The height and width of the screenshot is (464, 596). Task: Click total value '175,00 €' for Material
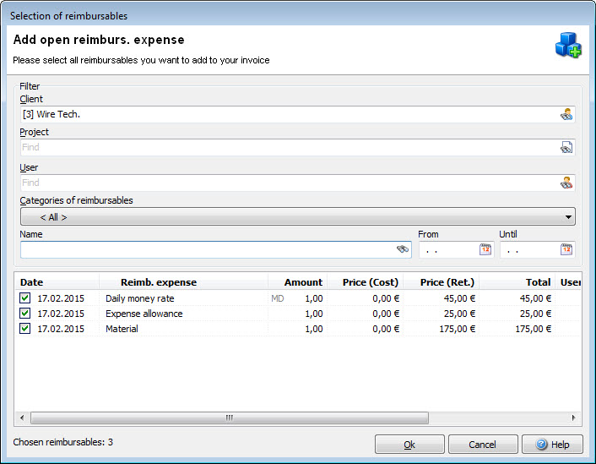coord(534,329)
